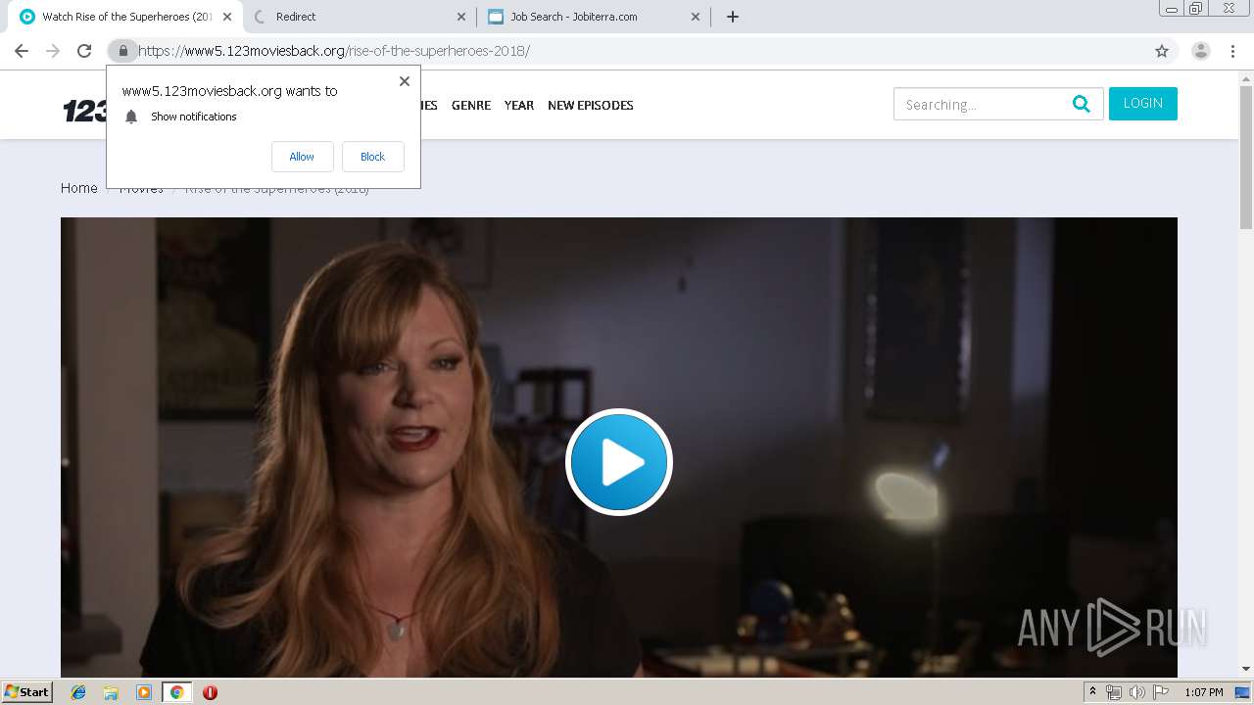
Task: Allow notifications from 123moviesback
Action: 302,157
